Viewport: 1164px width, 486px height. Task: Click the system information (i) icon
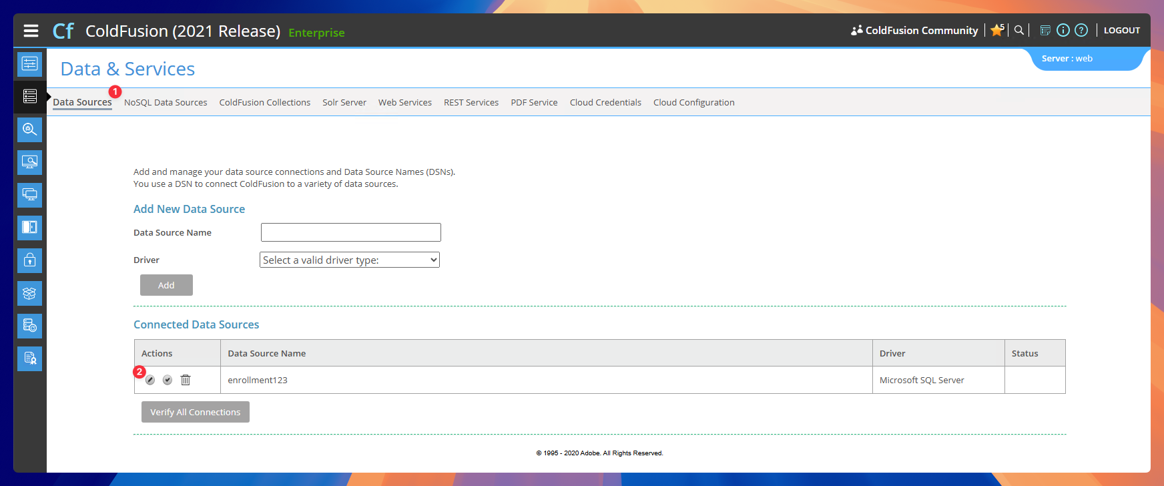click(x=1063, y=30)
